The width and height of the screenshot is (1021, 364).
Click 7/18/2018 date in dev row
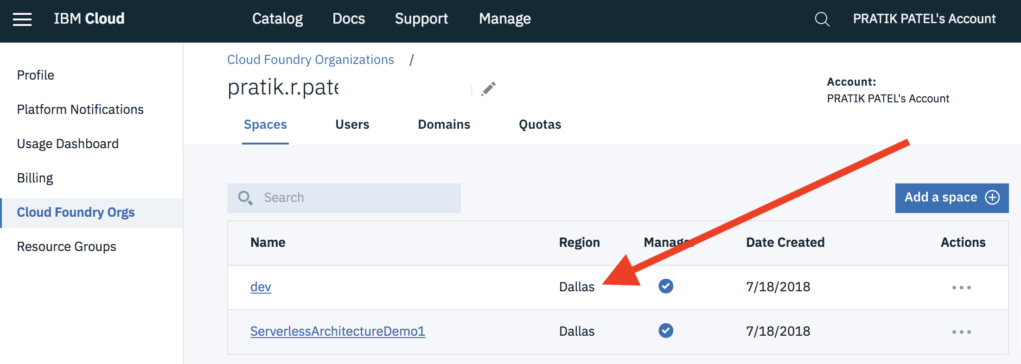[x=778, y=287]
